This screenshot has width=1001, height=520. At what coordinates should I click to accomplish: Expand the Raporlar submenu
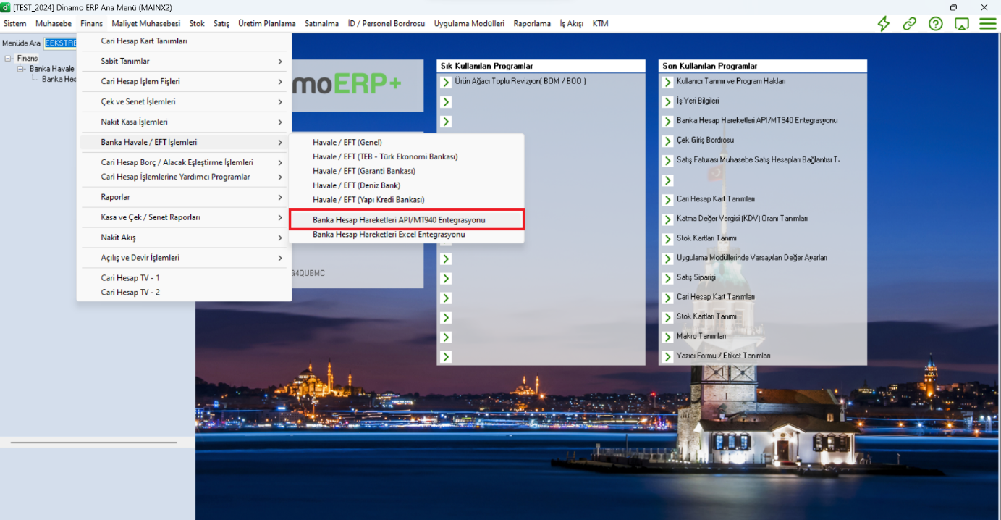[185, 198]
